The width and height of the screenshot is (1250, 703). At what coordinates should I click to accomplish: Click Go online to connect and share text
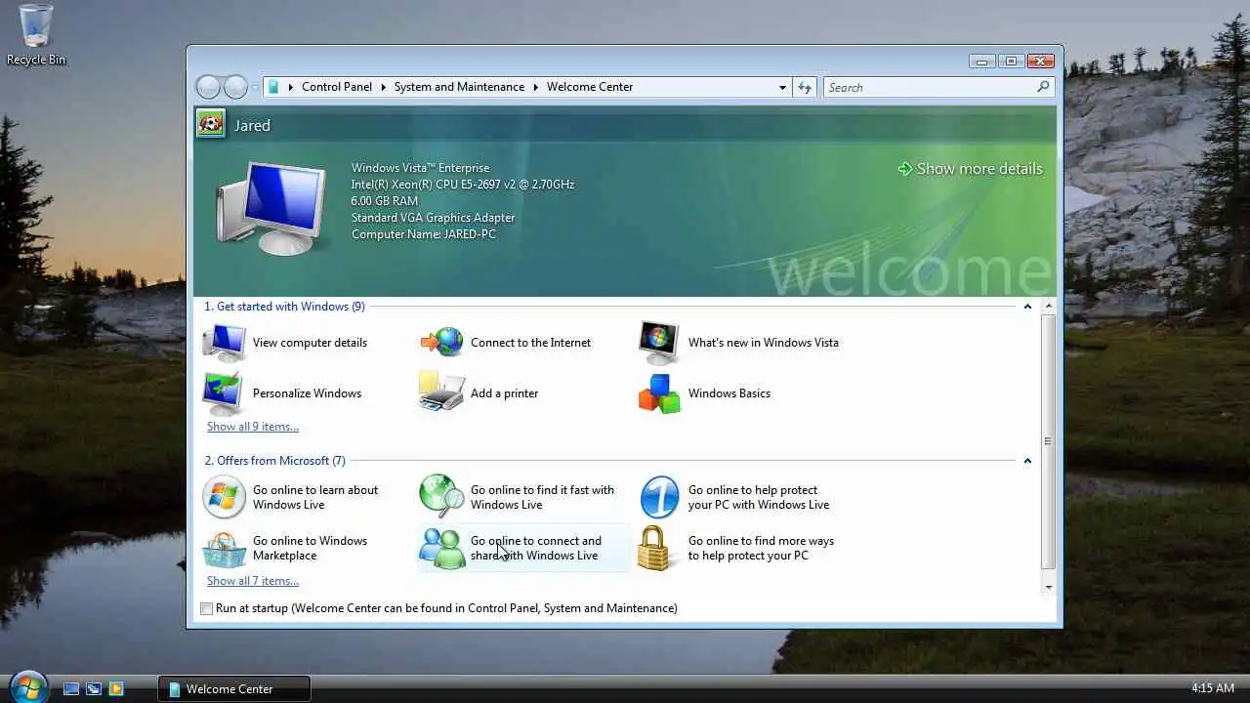coord(536,548)
